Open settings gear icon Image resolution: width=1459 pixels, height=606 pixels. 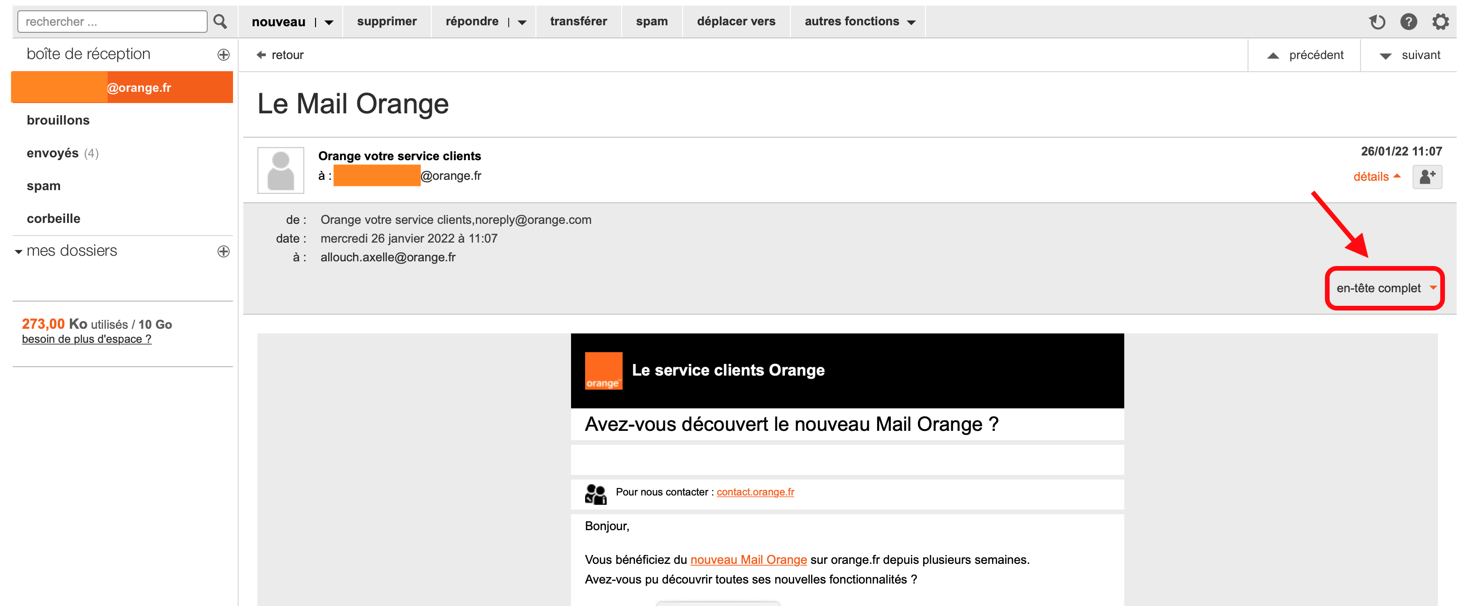tap(1440, 22)
